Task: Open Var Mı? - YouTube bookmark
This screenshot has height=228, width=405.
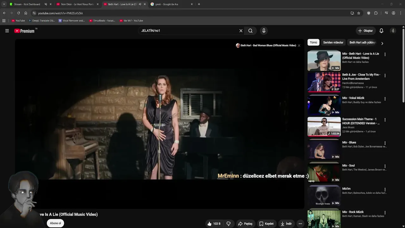Action: [x=131, y=21]
